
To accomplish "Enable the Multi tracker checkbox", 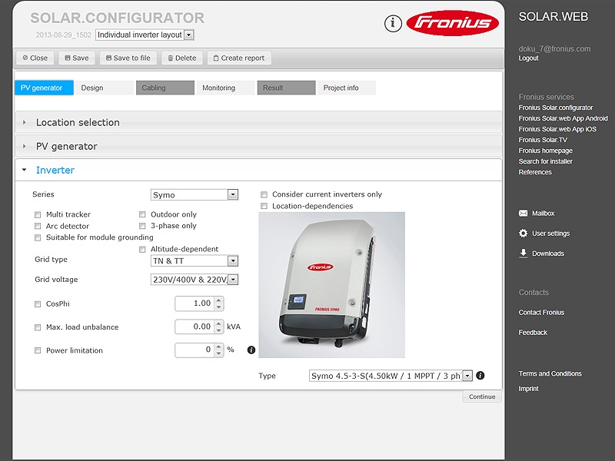I will (x=38, y=214).
